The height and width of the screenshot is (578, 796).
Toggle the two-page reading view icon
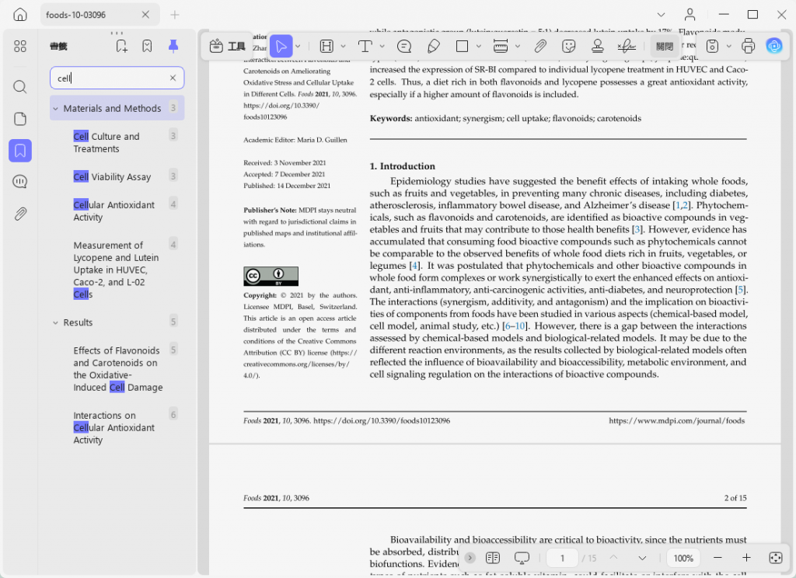click(x=492, y=558)
